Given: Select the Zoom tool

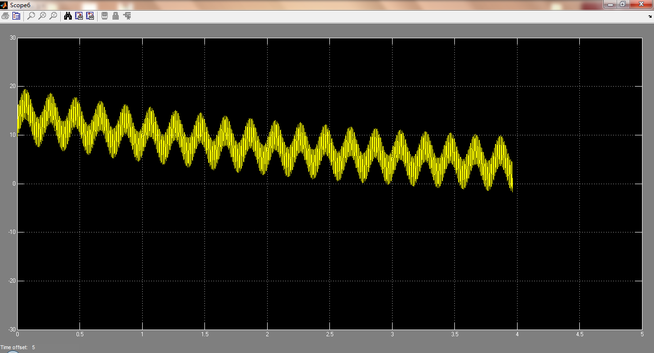Looking at the screenshot, I should coord(31,16).
